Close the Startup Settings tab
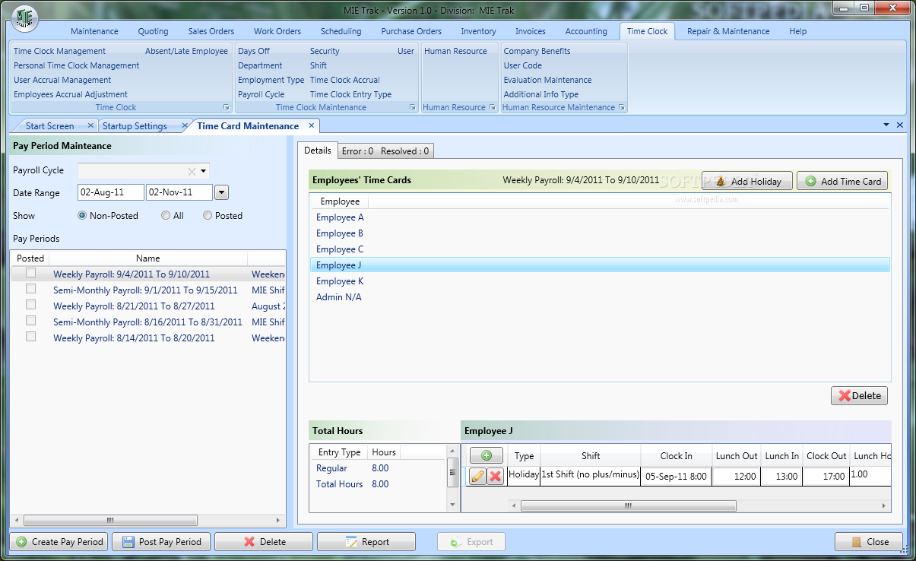This screenshot has height=561, width=916. point(183,125)
